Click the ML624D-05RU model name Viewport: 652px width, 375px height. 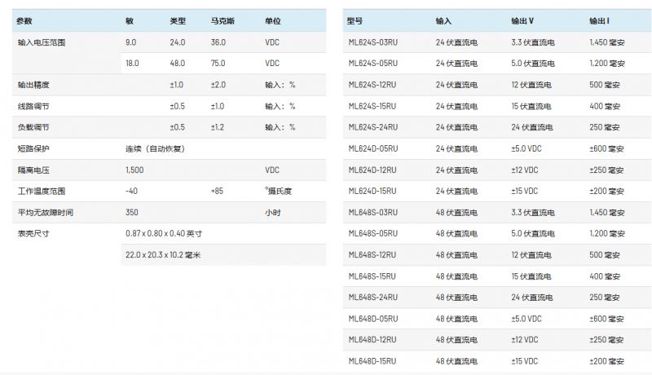[372, 149]
